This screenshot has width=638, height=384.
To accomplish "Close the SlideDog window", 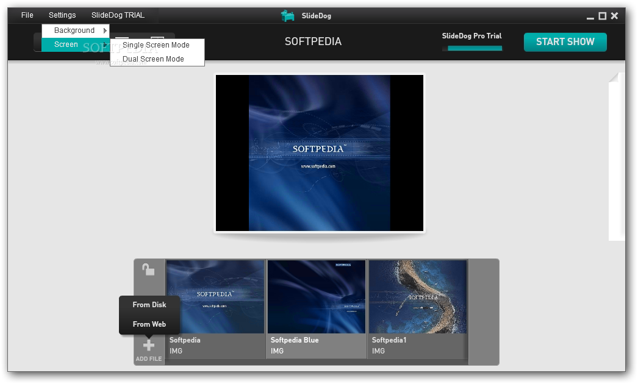I will 614,16.
